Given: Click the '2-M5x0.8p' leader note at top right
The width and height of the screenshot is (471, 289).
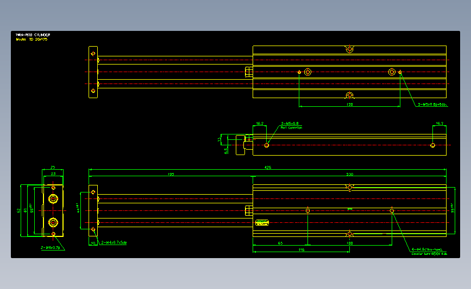Looking at the screenshot, I should click(x=432, y=105).
